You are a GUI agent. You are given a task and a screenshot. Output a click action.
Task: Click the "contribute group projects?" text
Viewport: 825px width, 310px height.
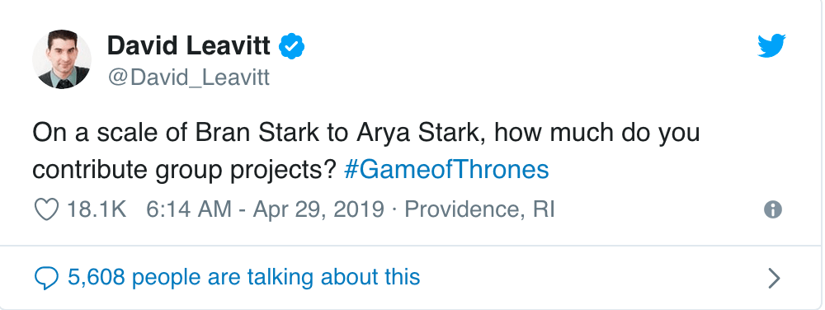tap(184, 170)
